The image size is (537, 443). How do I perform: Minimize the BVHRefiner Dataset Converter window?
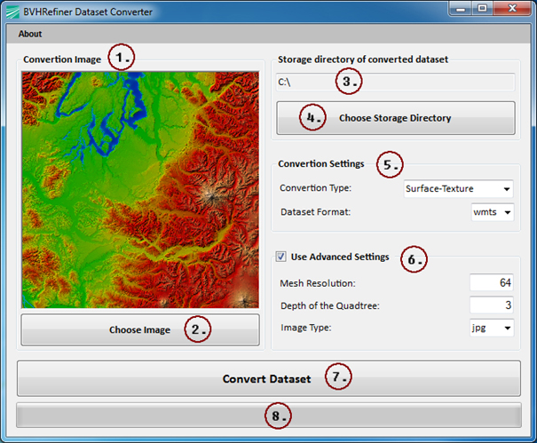pos(459,11)
